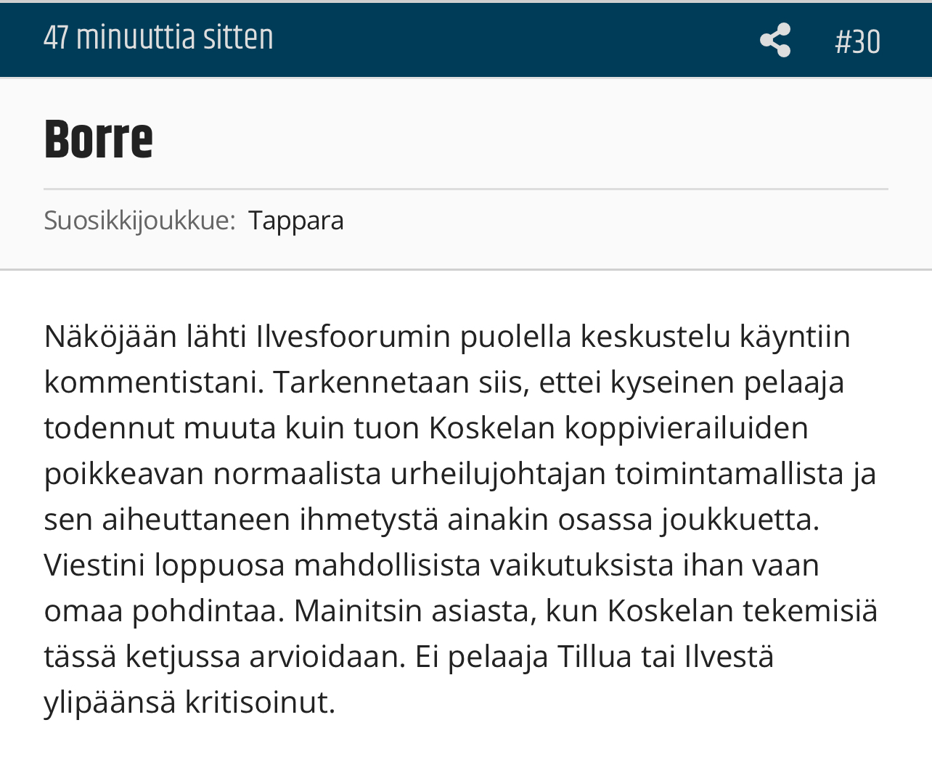Click the line beginning 'kommentistani. Tarkennetaan siis'
Screen dimensions: 932x757
pyautogui.click(x=444, y=382)
